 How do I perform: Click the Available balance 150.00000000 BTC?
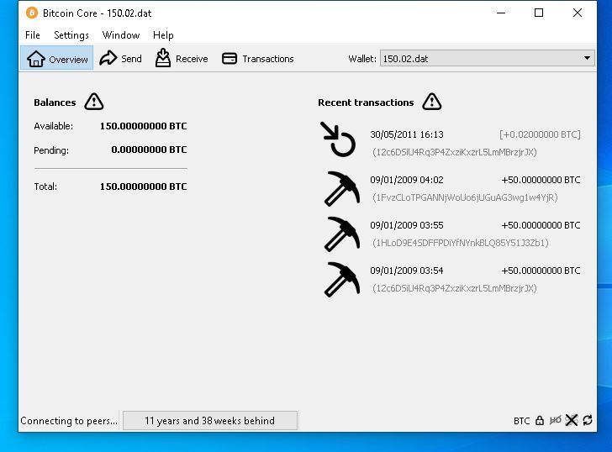[x=143, y=126]
